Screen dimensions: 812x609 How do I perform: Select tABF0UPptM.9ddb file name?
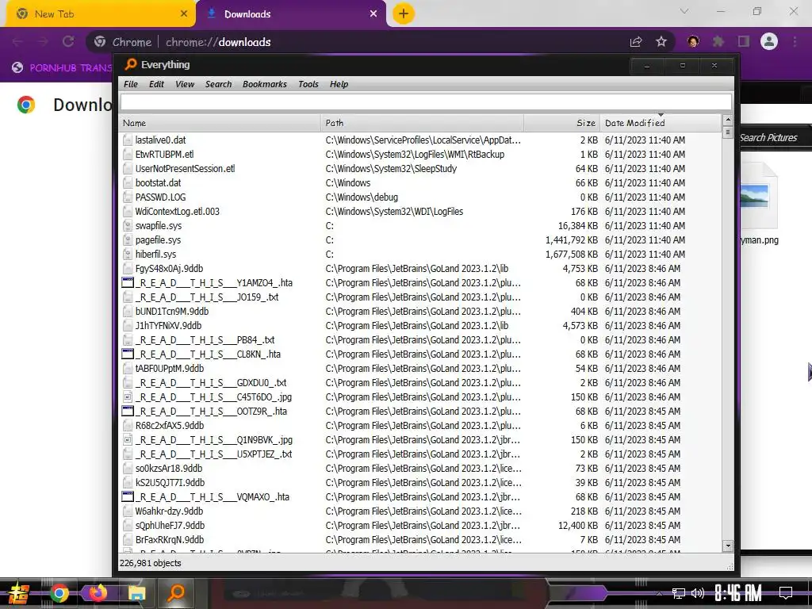(x=170, y=368)
